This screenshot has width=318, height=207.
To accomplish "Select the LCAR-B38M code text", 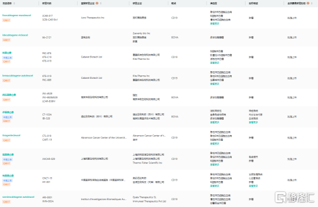I will pos(49,101).
